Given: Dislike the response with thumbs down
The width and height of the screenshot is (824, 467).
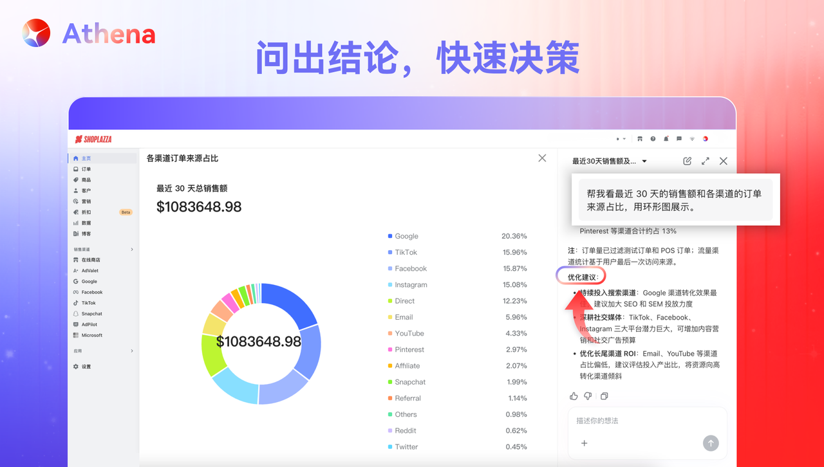Looking at the screenshot, I should click(x=588, y=396).
